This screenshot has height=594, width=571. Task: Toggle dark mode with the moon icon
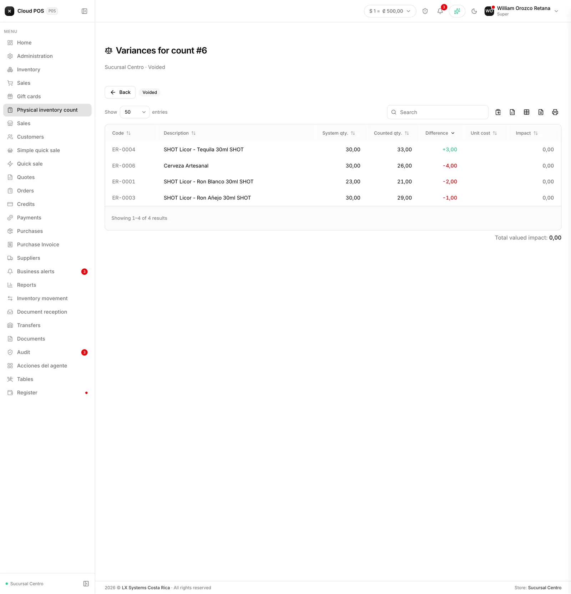[x=474, y=11]
